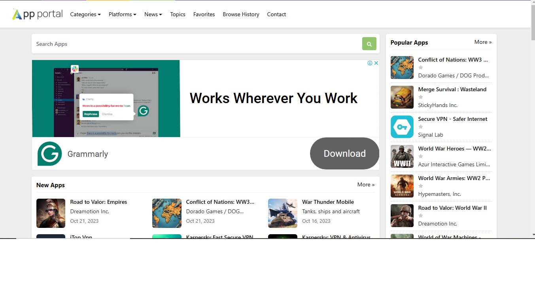Click StickyHands Inc. developer name
This screenshot has height=282, width=535.
(x=438, y=105)
